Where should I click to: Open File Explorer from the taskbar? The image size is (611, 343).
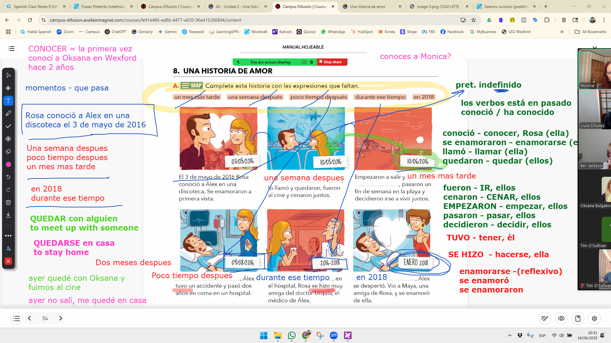click(x=278, y=335)
